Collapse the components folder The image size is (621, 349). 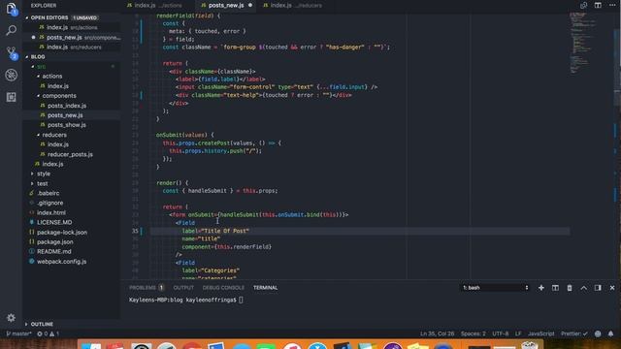coord(39,96)
